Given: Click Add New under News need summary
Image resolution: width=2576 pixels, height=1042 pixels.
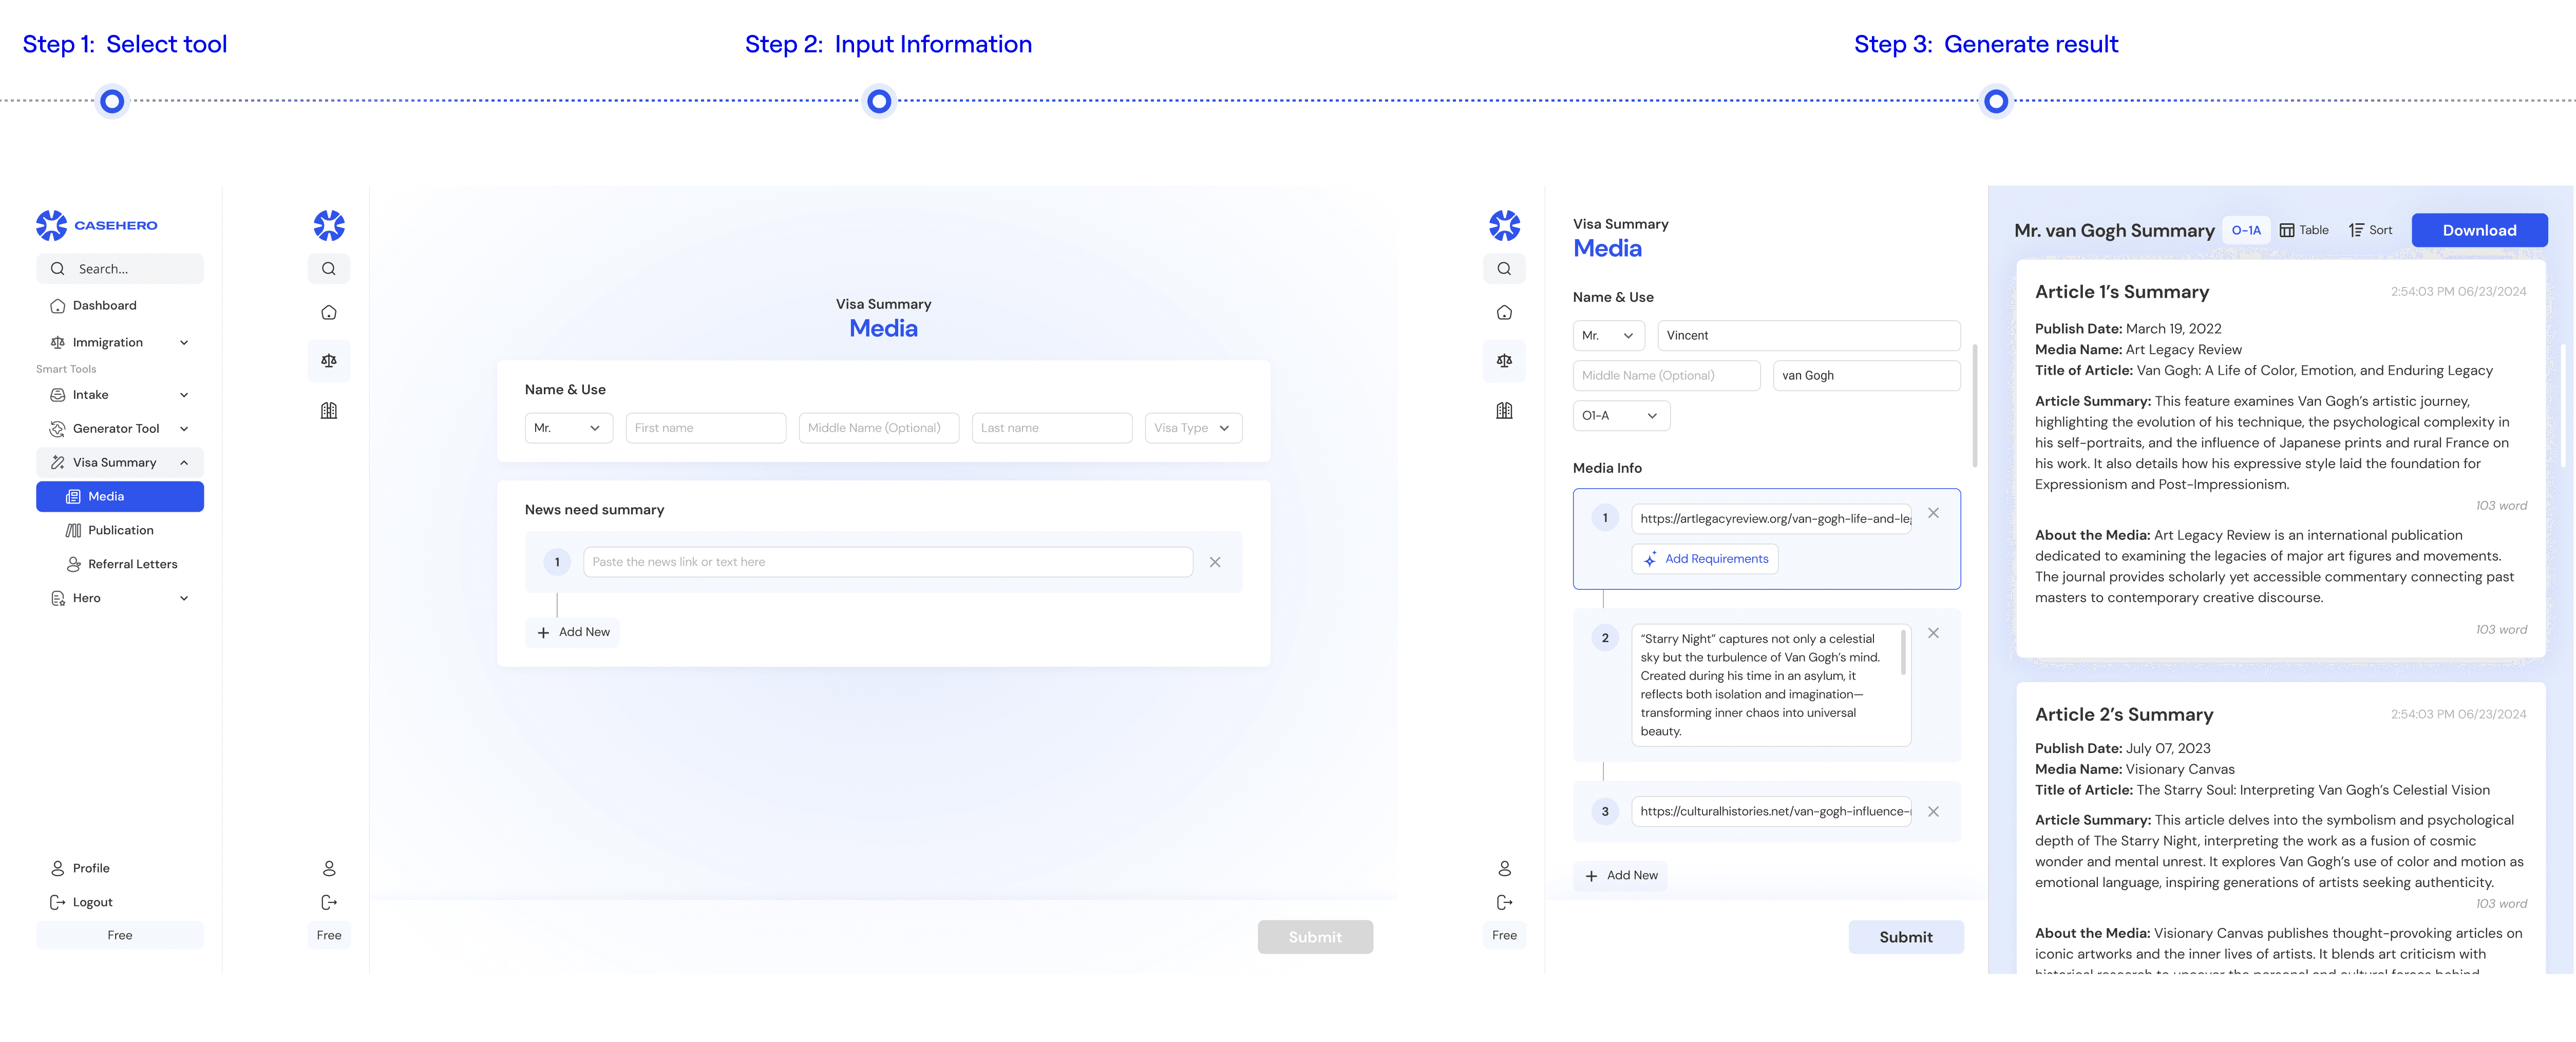Looking at the screenshot, I should click(x=573, y=632).
